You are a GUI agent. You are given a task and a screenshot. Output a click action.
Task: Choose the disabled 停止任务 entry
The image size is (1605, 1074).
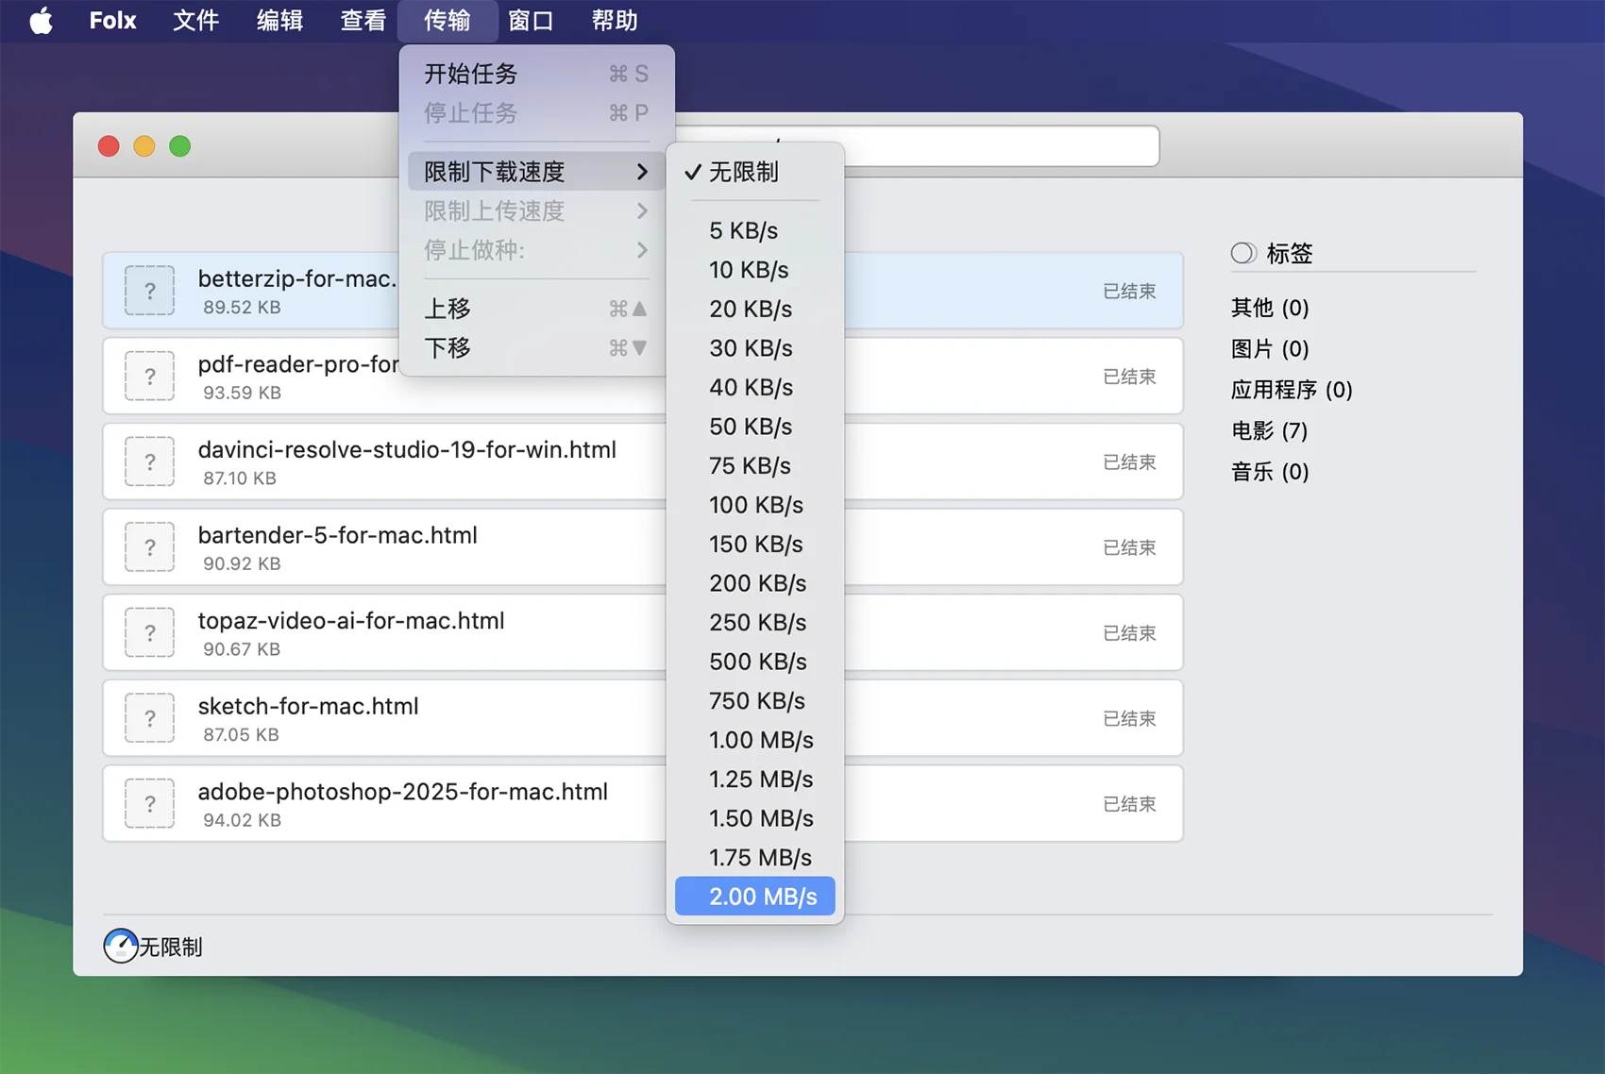[536, 113]
